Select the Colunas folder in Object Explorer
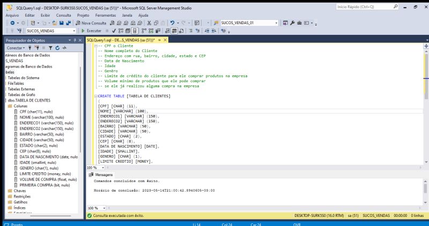The height and width of the screenshot is (226, 429). point(20,106)
